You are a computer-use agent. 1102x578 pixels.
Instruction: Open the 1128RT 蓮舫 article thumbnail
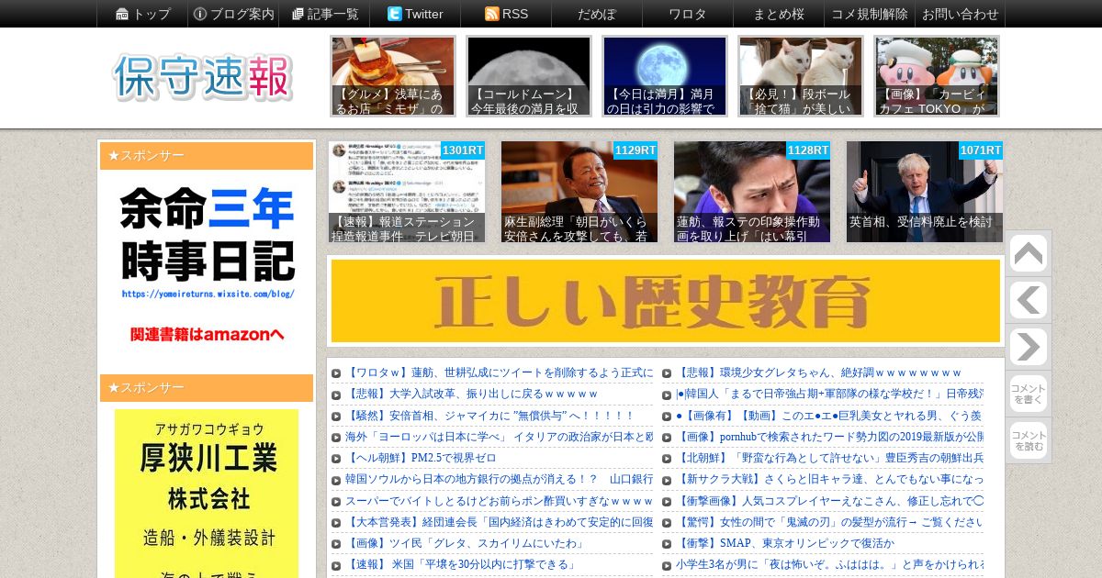tap(752, 192)
